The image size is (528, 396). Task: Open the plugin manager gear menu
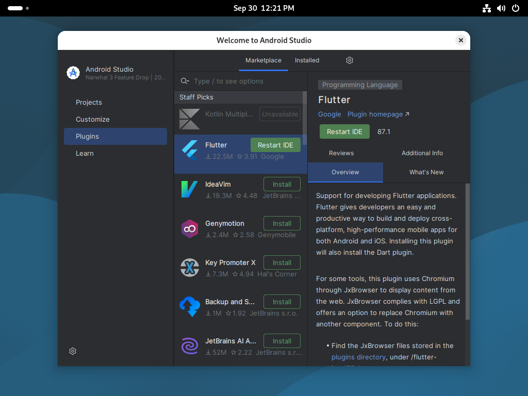click(x=349, y=60)
